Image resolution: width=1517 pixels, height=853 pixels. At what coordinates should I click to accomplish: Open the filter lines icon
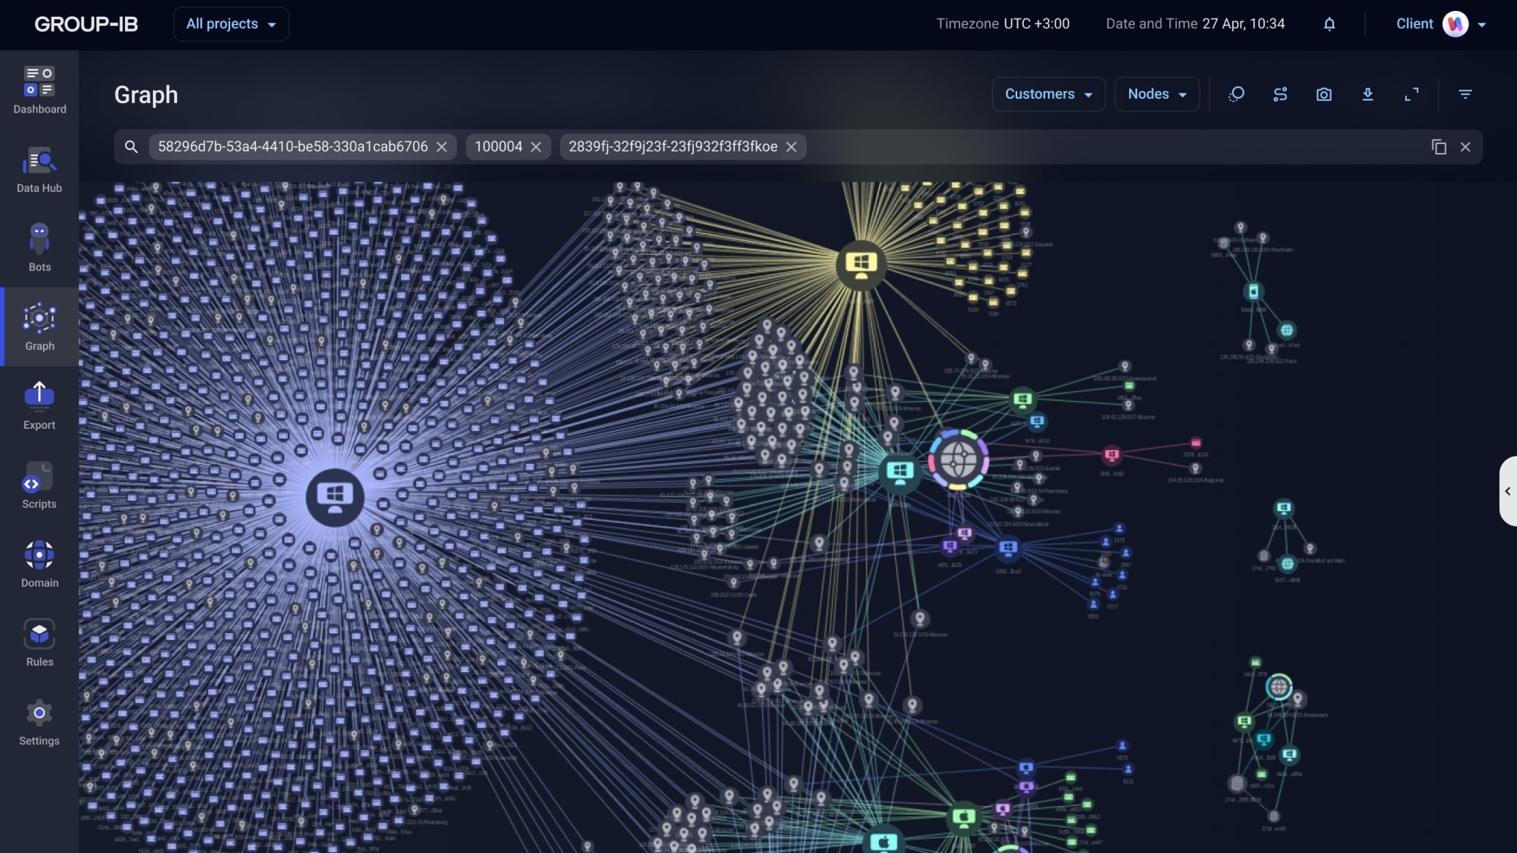tap(1465, 94)
